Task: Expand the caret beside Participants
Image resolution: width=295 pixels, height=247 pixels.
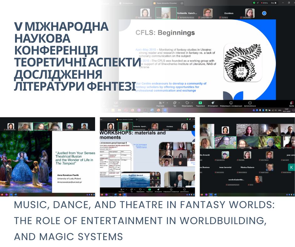Action: [x=167, y=102]
